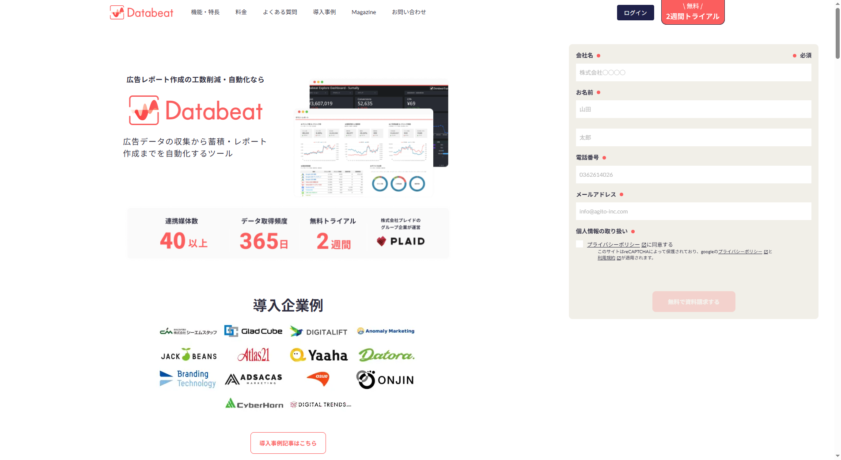The image size is (841, 460).
Task: Start the 2週間トライアル free trial
Action: (x=693, y=12)
